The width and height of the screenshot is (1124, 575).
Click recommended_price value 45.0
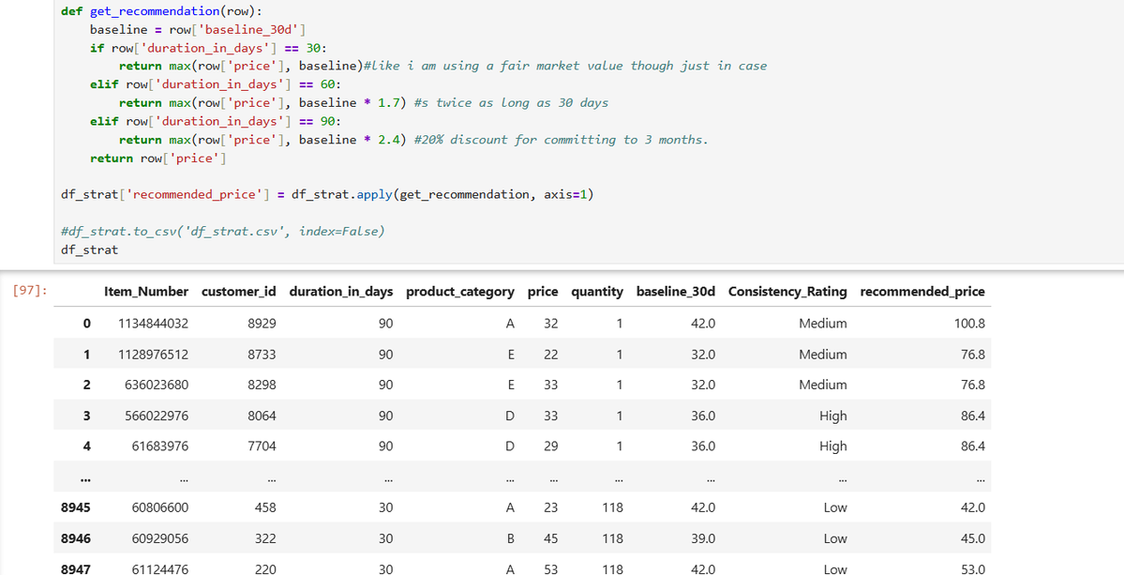click(x=973, y=538)
